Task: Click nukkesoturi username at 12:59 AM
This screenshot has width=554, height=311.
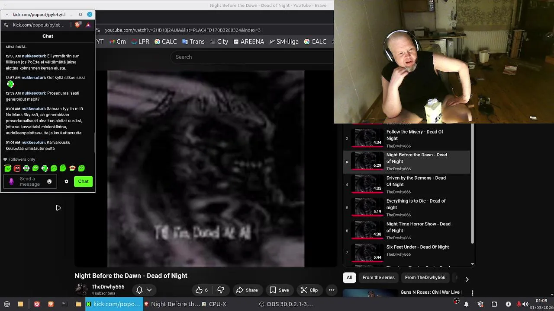Action: click(x=33, y=93)
